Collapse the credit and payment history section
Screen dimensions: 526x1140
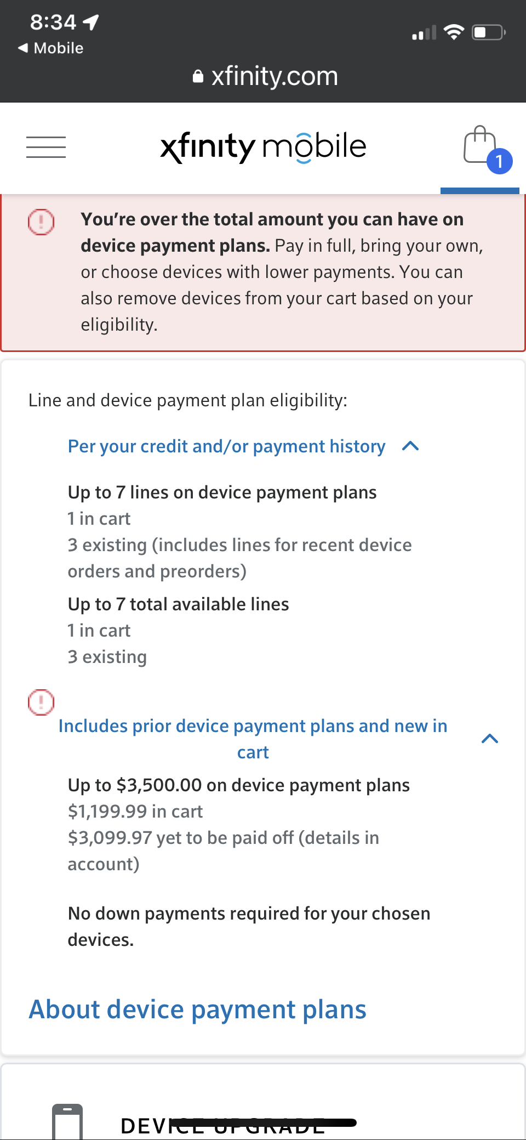click(411, 446)
